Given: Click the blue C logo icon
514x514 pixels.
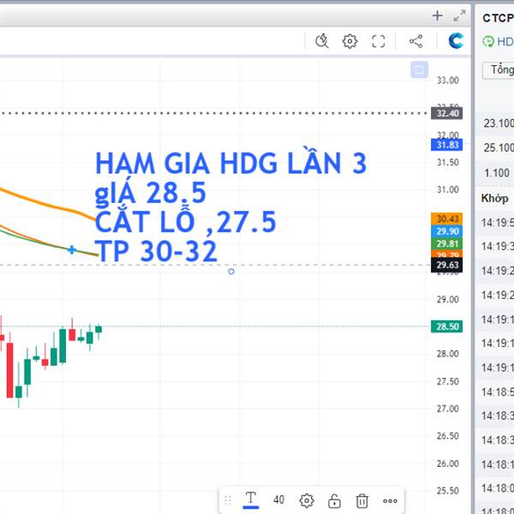Looking at the screenshot, I should click(x=456, y=40).
